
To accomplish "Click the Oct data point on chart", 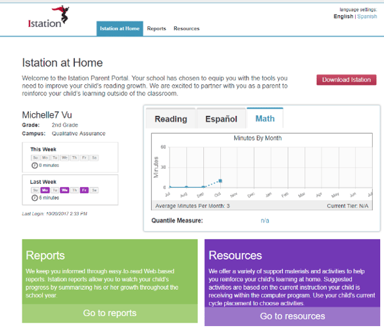I will pyautogui.click(x=220, y=181).
